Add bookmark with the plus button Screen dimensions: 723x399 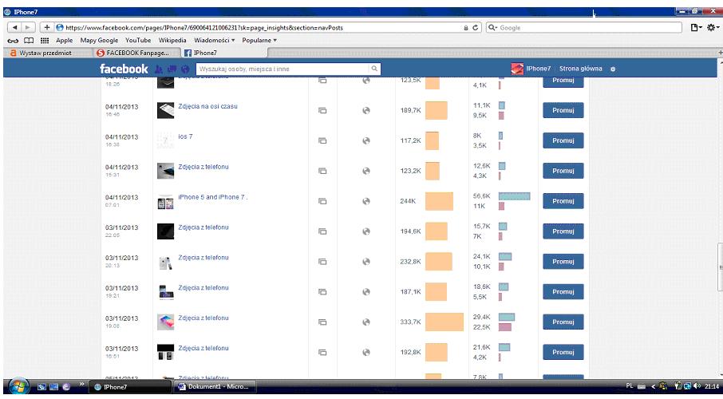tap(46, 28)
